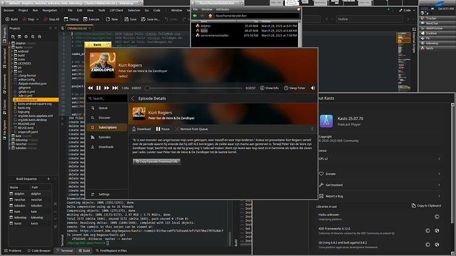Select dolphin in the file manager window
The height and width of the screenshot is (256, 456).
point(206,26)
